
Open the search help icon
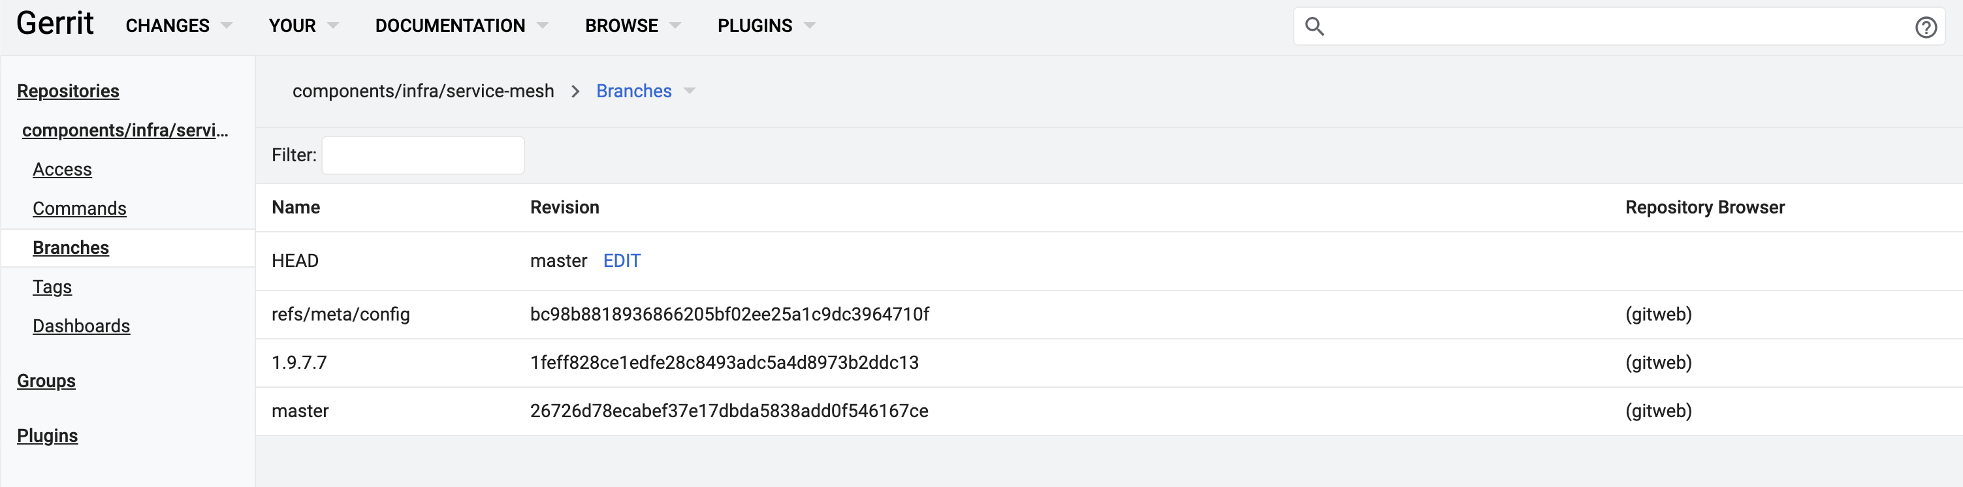click(1926, 27)
